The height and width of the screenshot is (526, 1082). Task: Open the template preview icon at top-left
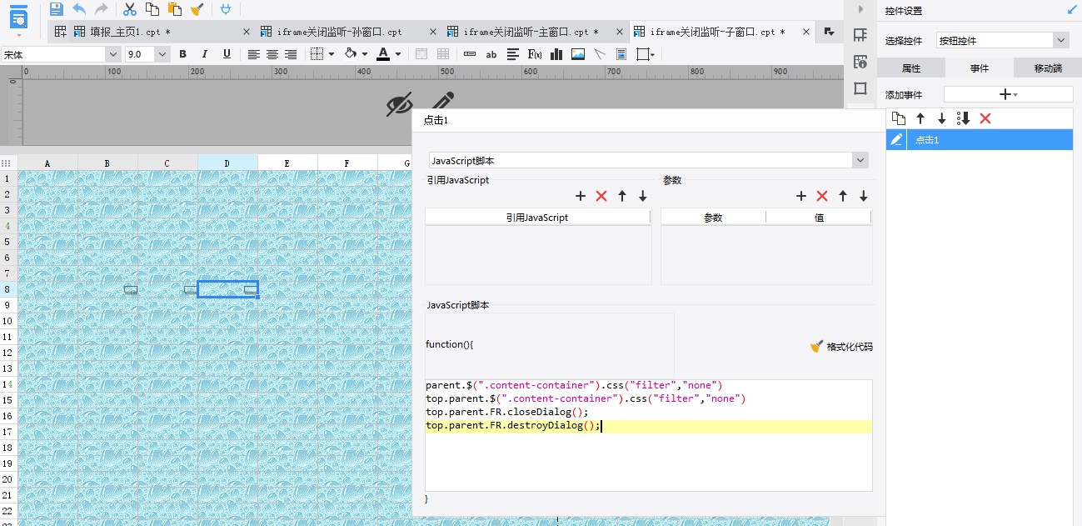pyautogui.click(x=18, y=17)
